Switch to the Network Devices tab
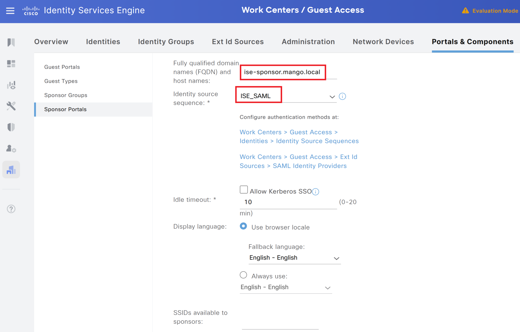Image resolution: width=520 pixels, height=332 pixels. pyautogui.click(x=383, y=42)
